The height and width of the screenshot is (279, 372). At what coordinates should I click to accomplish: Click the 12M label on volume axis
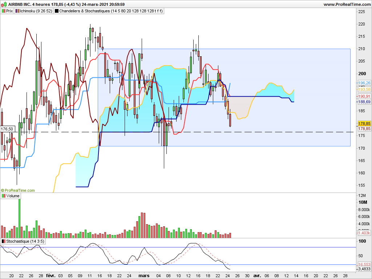tap(362, 195)
